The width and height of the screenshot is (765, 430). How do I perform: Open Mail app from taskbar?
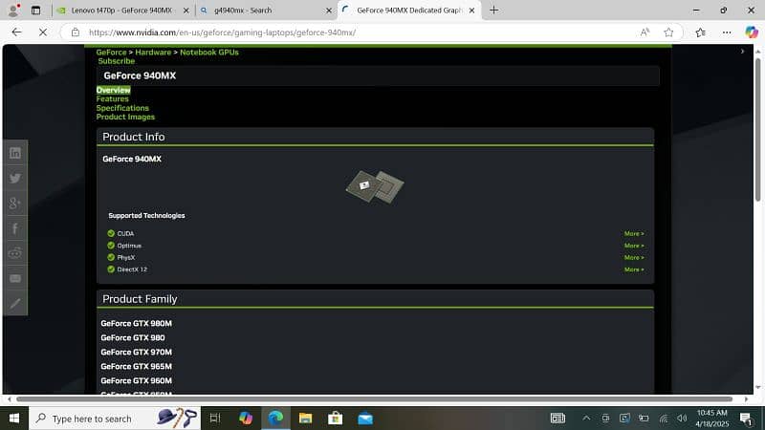point(365,419)
